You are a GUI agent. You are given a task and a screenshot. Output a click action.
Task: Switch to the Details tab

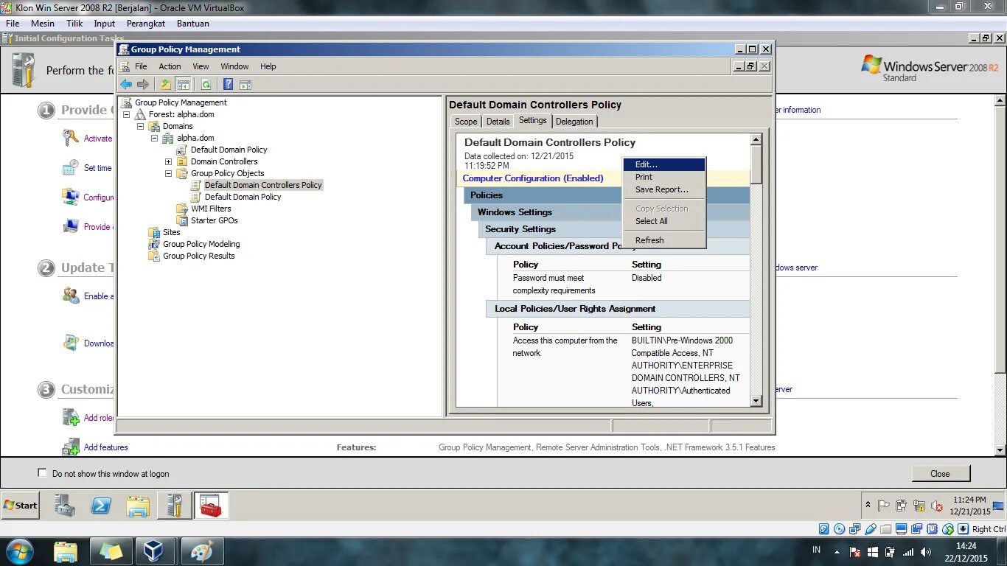click(x=498, y=122)
